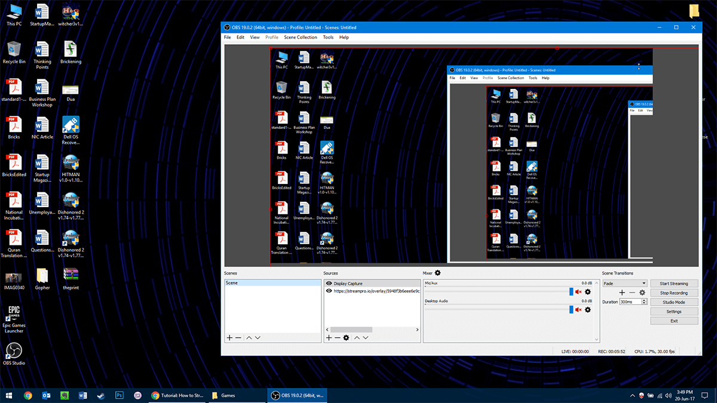Click the Exit button in OBS
Image resolution: width=717 pixels, height=403 pixels.
674,321
